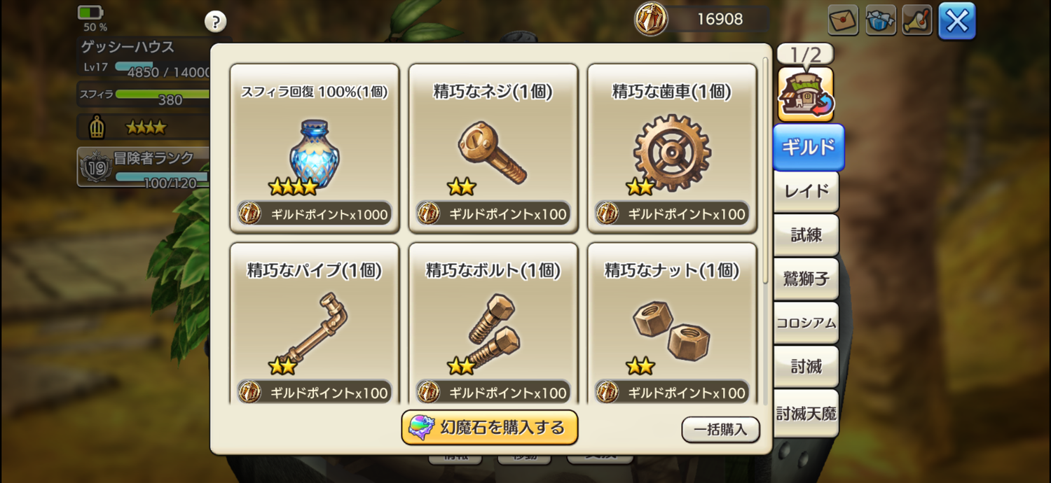Viewport: 1051px width, 483px height.
Task: Open the コロシアム tab
Action: [806, 323]
